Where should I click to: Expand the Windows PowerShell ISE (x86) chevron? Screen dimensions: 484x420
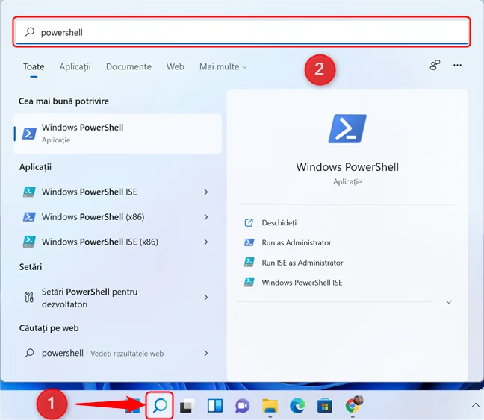tap(206, 242)
